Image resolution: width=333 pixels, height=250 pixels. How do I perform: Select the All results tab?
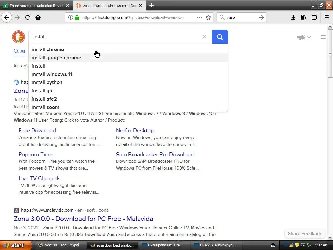click(x=19, y=51)
